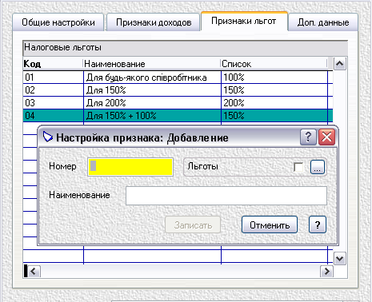Select the cell Для будь-якого співробітника
Screen dimensions: 372x302
tap(152, 77)
